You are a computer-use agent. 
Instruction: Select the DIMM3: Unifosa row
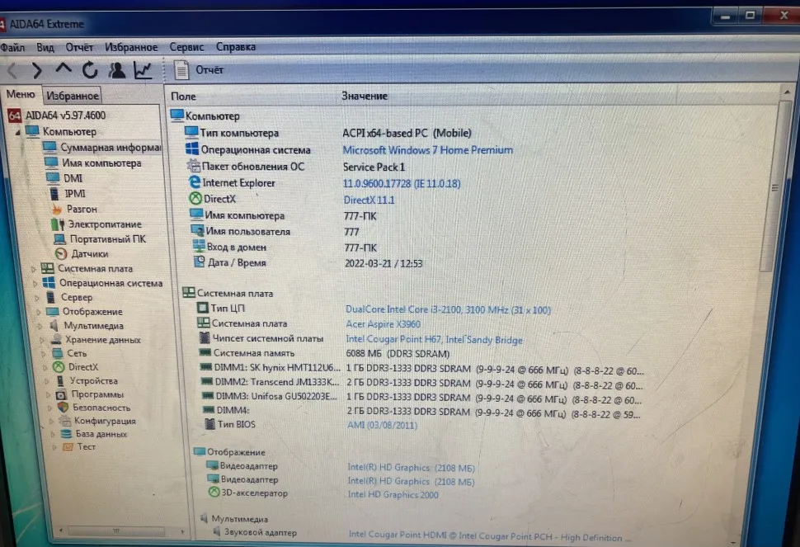point(421,397)
